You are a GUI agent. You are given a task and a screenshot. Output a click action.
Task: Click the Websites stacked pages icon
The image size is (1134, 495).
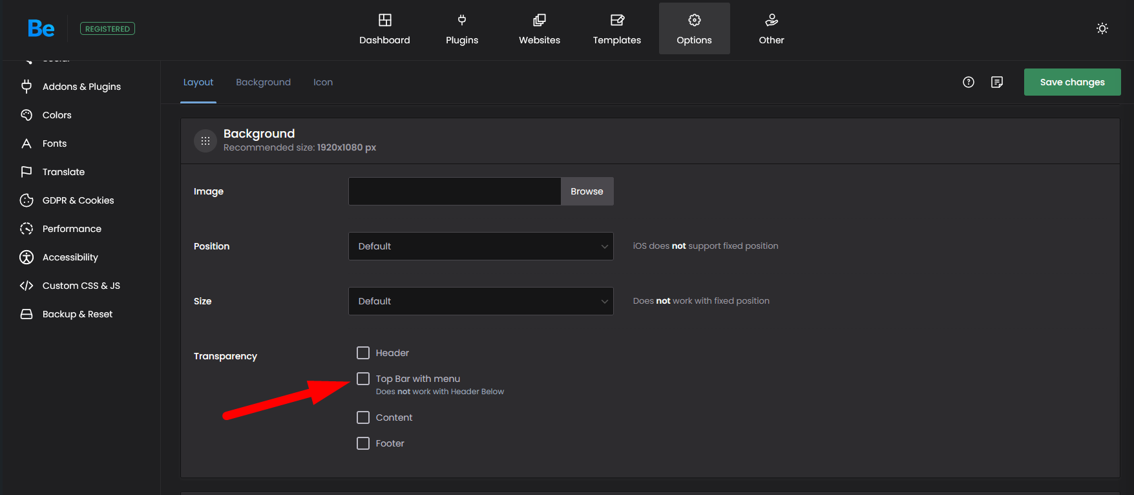tap(540, 20)
